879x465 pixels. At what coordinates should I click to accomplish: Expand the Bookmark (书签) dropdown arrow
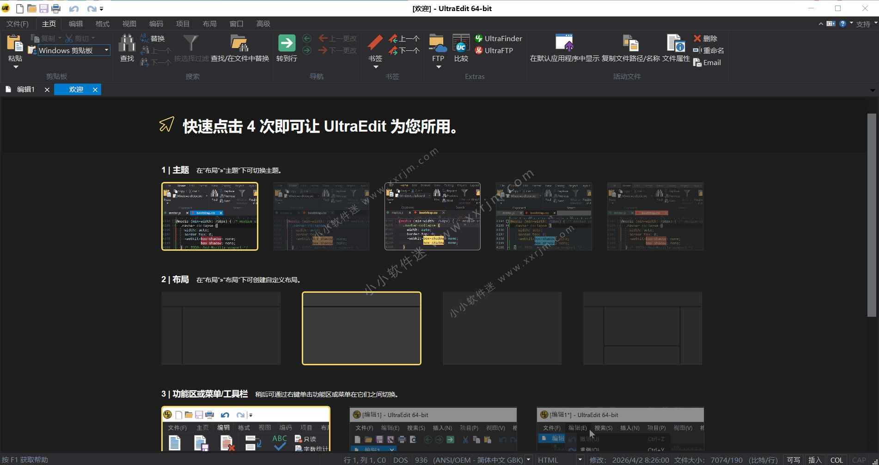[x=375, y=67]
